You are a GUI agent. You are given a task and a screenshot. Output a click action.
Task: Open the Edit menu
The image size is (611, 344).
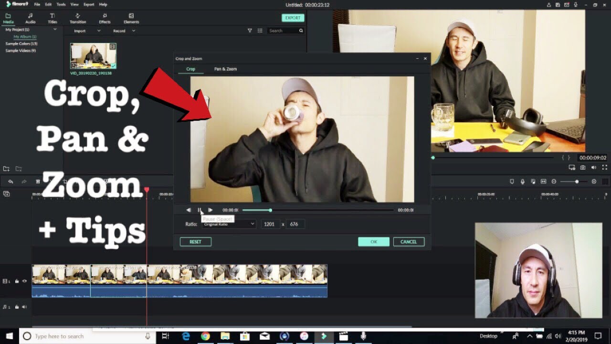[x=48, y=4]
